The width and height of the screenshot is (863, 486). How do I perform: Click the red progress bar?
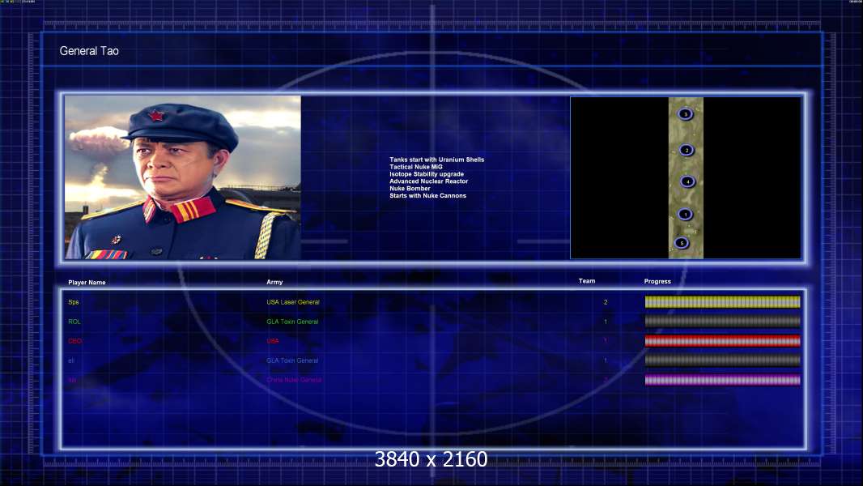pyautogui.click(x=723, y=341)
